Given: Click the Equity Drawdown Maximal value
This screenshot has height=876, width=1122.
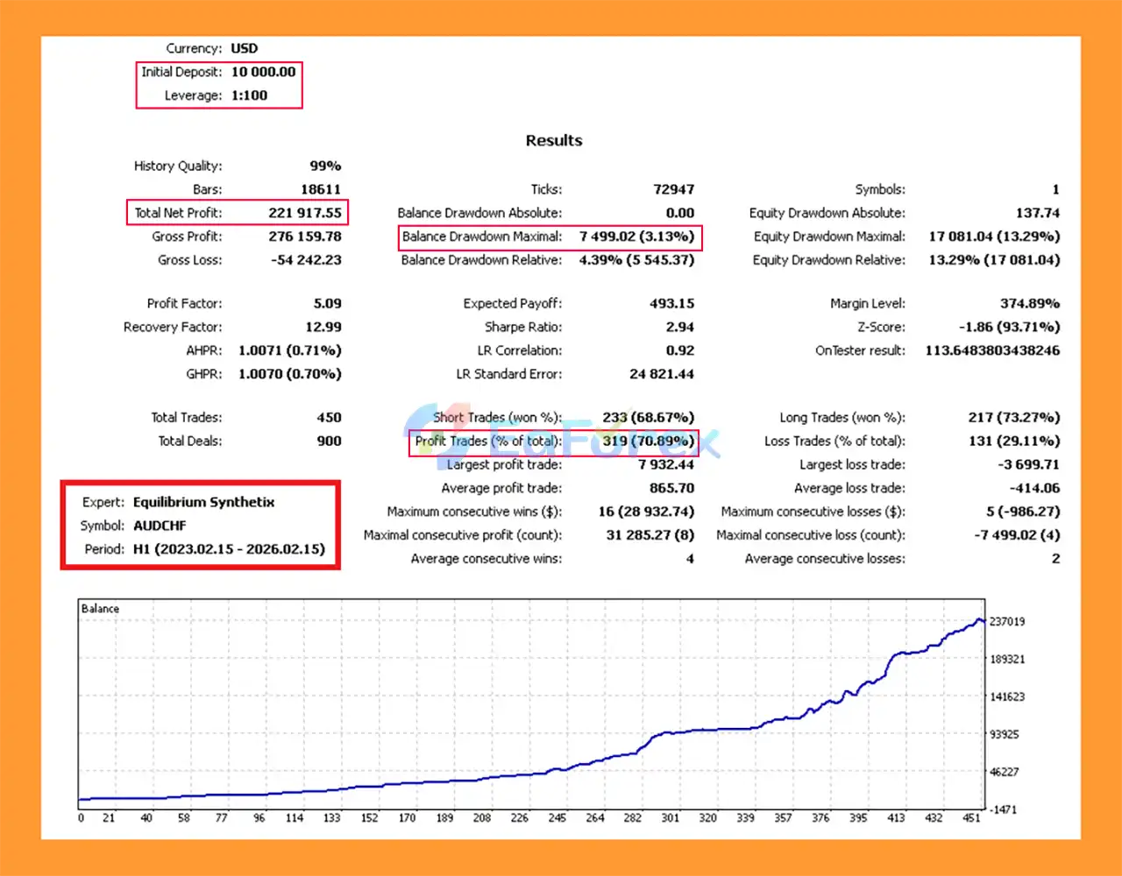Looking at the screenshot, I should (993, 237).
